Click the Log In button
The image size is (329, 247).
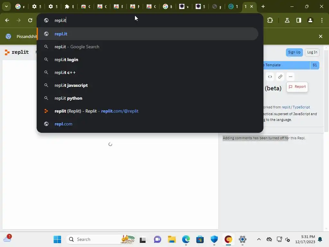click(x=312, y=52)
